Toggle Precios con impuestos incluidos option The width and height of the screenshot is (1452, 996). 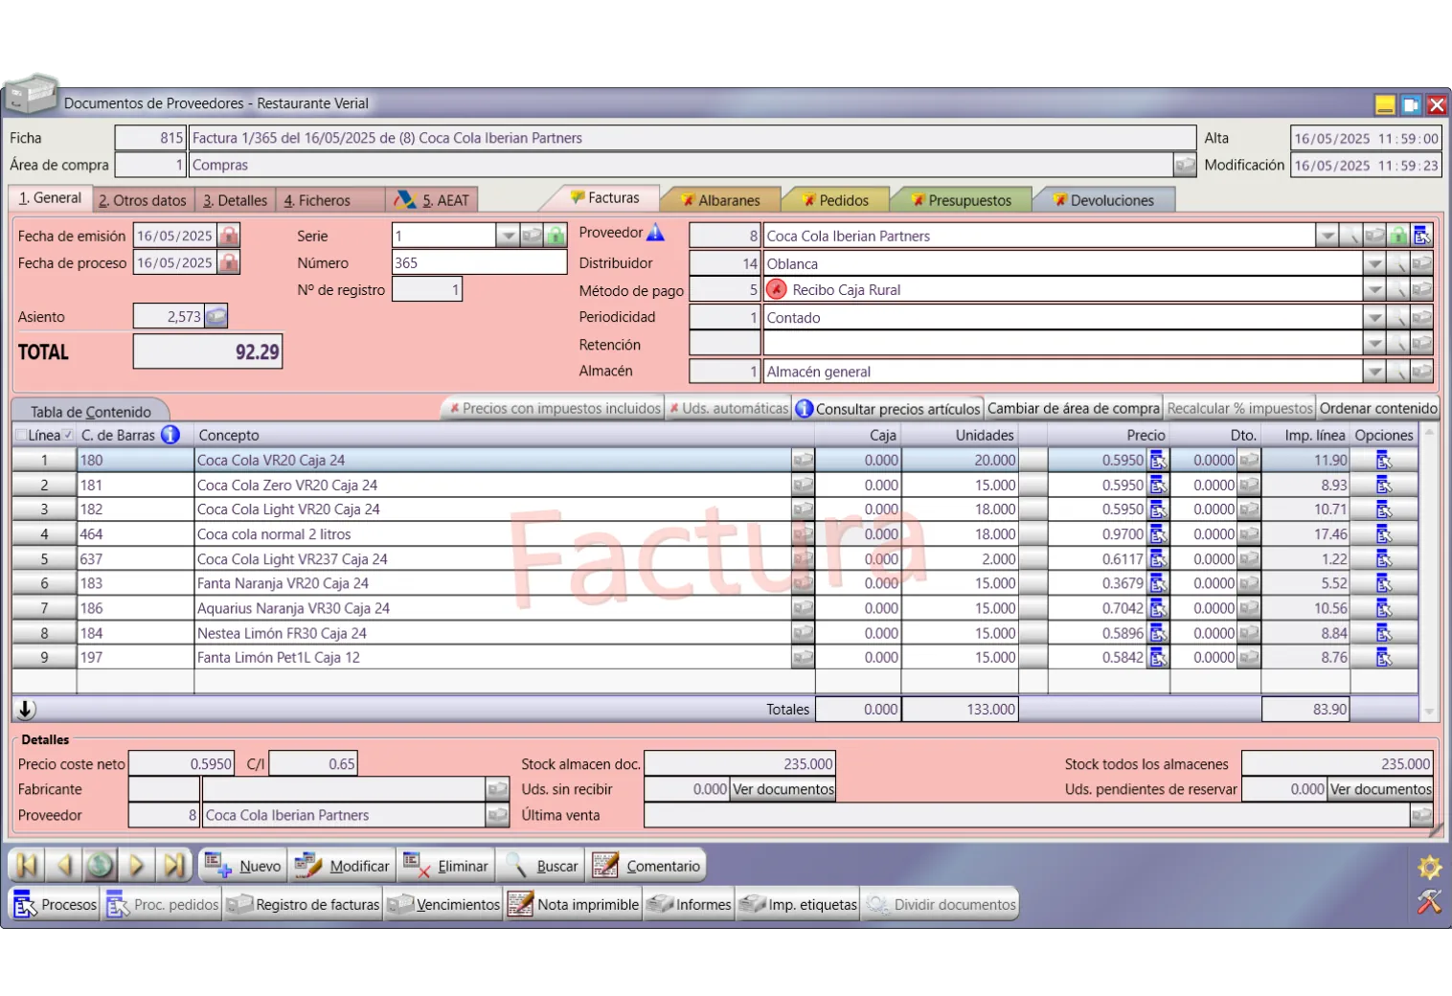coord(555,408)
